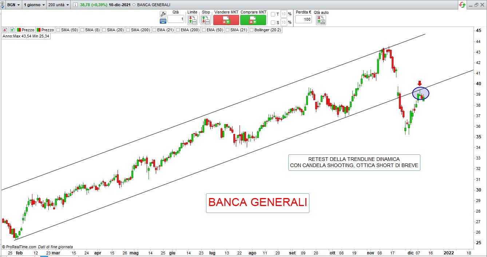Click the Stop order icon

[x=206, y=20]
